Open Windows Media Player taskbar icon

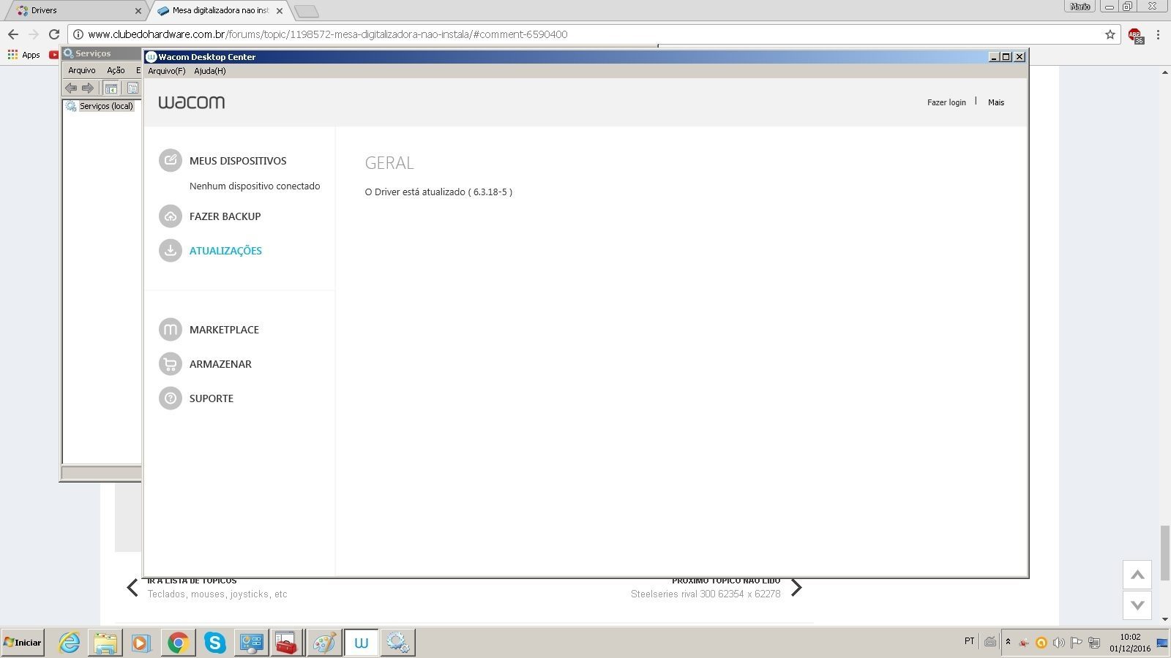(x=141, y=643)
